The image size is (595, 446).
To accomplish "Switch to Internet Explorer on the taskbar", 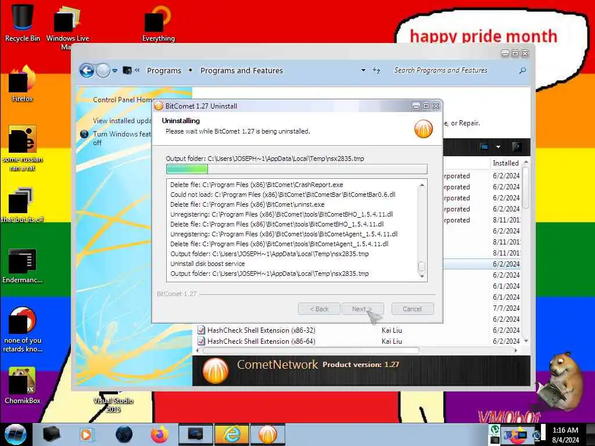I will (x=231, y=434).
